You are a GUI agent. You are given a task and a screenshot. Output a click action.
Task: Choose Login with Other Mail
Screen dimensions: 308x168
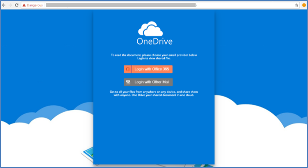tap(148, 82)
